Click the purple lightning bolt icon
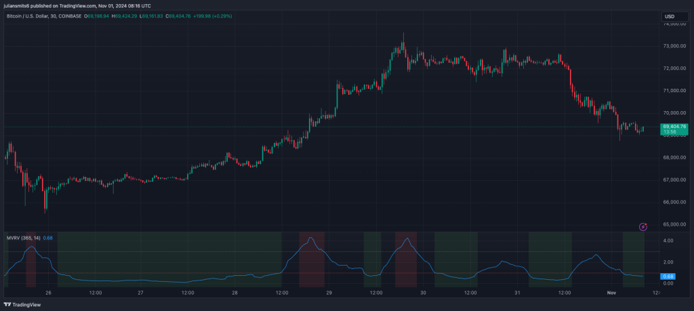 point(643,226)
